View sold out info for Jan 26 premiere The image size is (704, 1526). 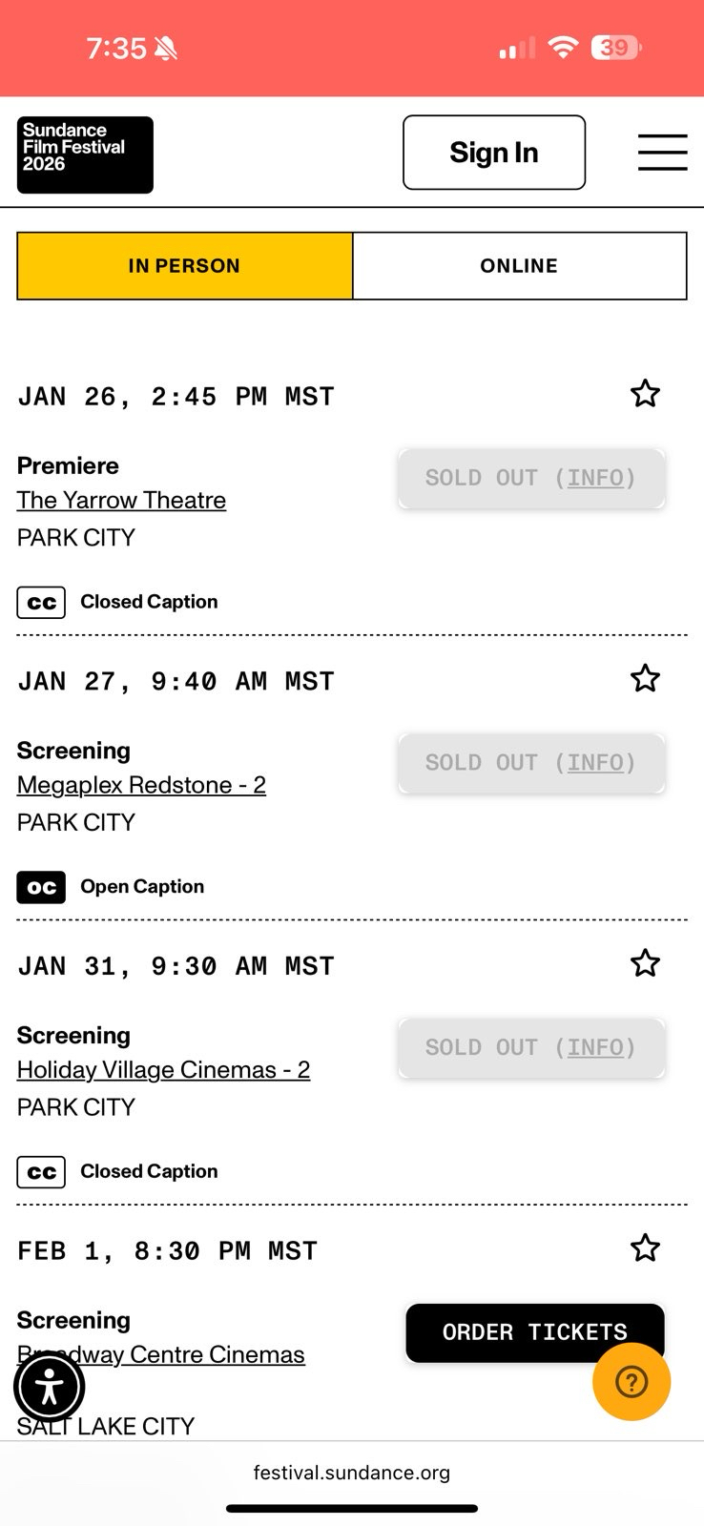pyautogui.click(x=596, y=478)
